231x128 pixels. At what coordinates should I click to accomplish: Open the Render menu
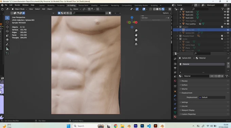click(x=17, y=5)
